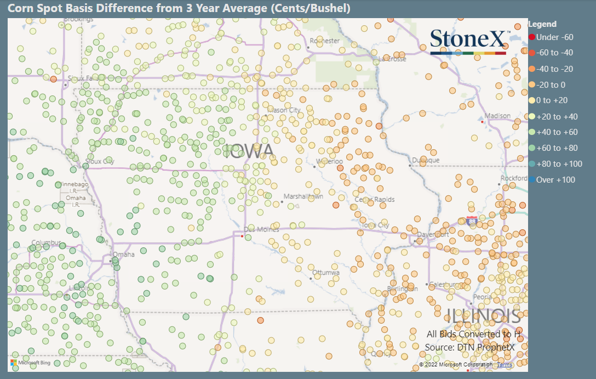Click the Marshalltown city label
The image size is (596, 379).
click(303, 196)
